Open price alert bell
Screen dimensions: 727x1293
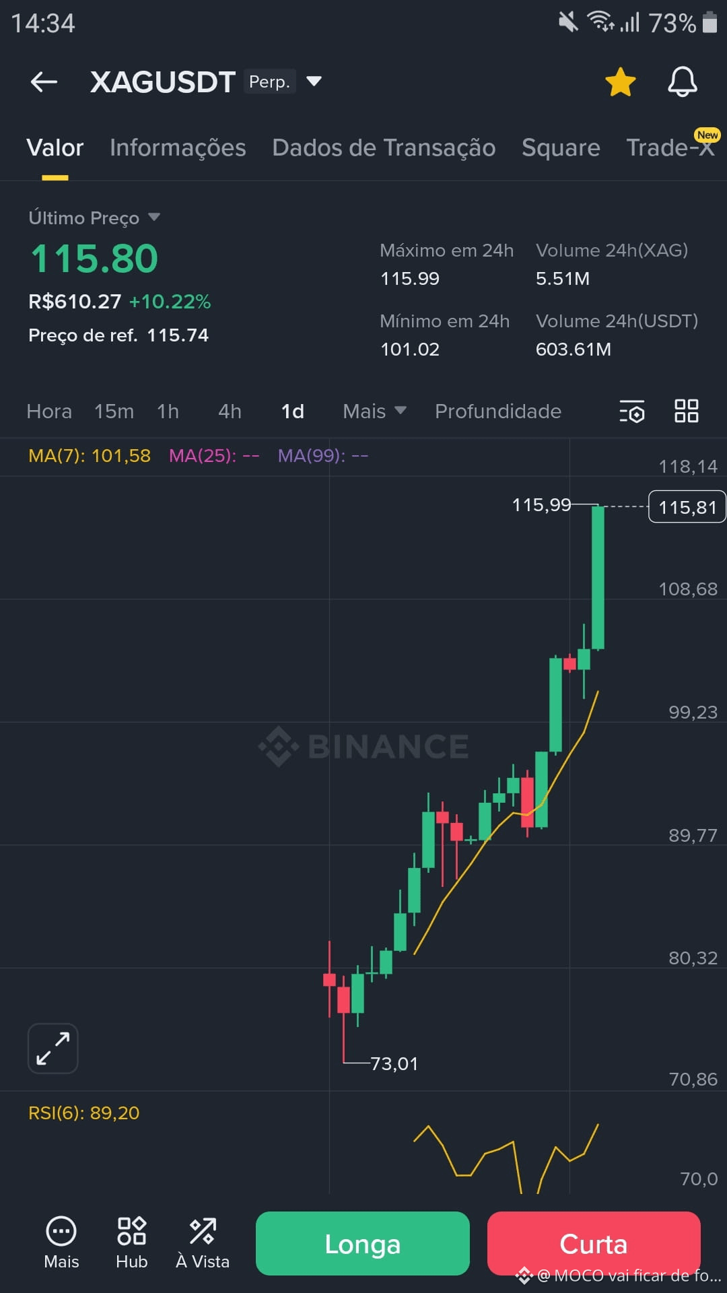coord(682,82)
